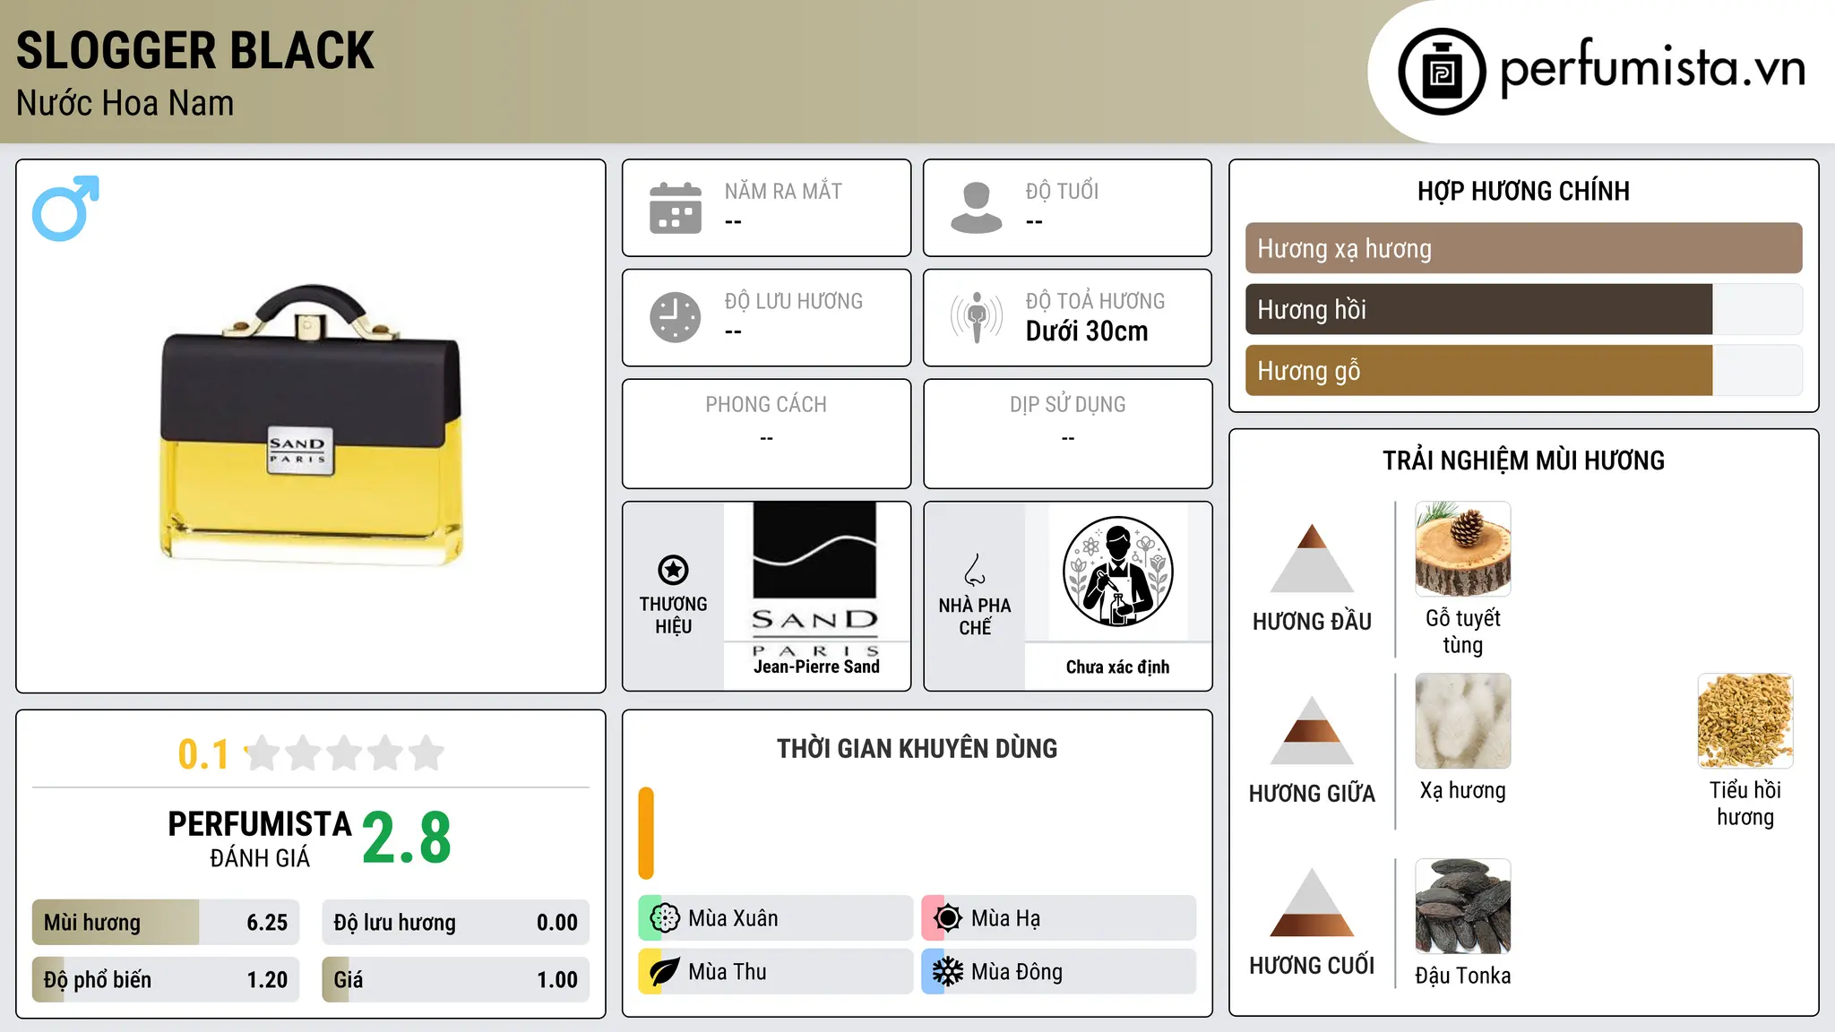1835x1032 pixels.
Task: Click the Jean-Pierre Sand brand name
Action: click(x=816, y=666)
